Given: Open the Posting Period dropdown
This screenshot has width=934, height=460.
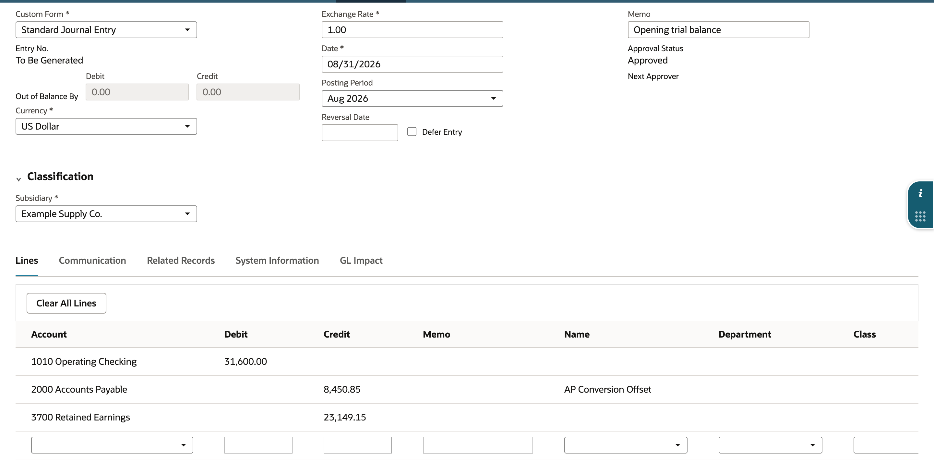Looking at the screenshot, I should tap(412, 98).
